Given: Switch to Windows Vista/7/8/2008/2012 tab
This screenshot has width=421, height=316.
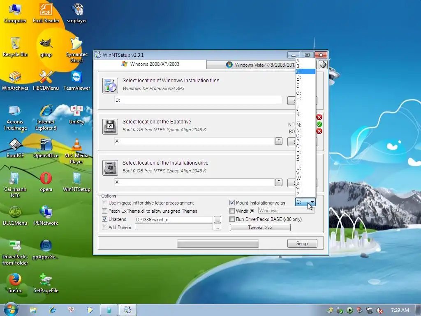Looking at the screenshot, I should [x=251, y=65].
